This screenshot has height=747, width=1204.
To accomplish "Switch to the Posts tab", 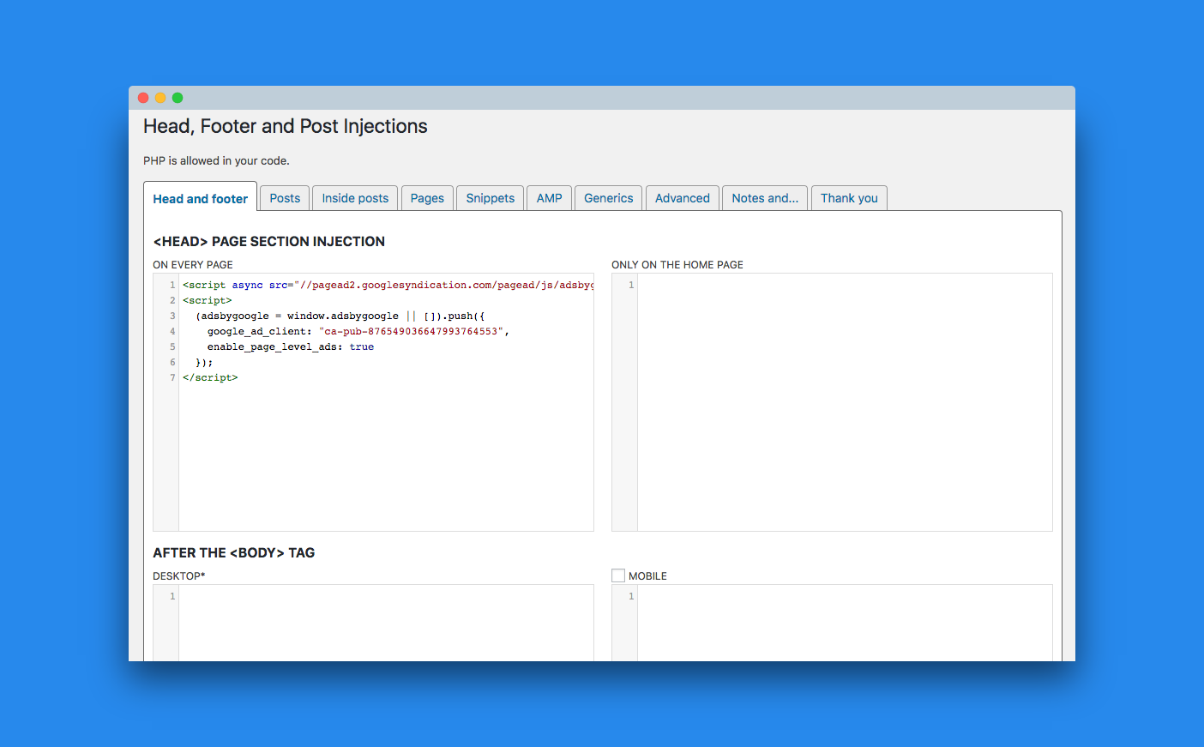I will [285, 198].
